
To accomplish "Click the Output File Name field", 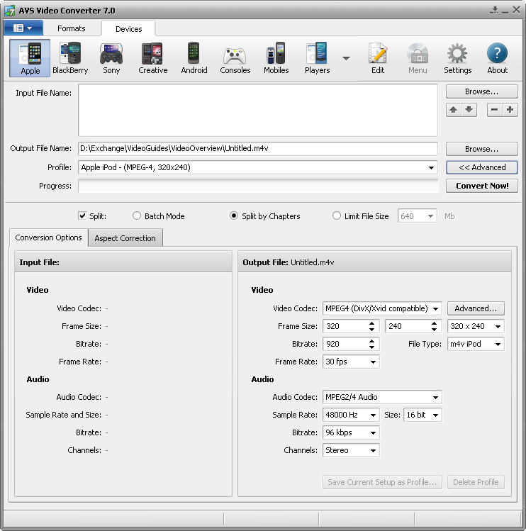I will [257, 148].
